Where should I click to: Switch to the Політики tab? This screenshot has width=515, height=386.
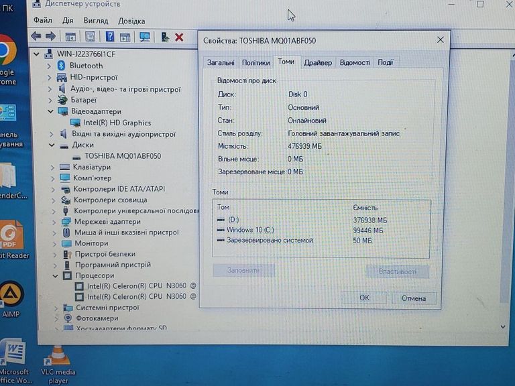pyautogui.click(x=256, y=62)
